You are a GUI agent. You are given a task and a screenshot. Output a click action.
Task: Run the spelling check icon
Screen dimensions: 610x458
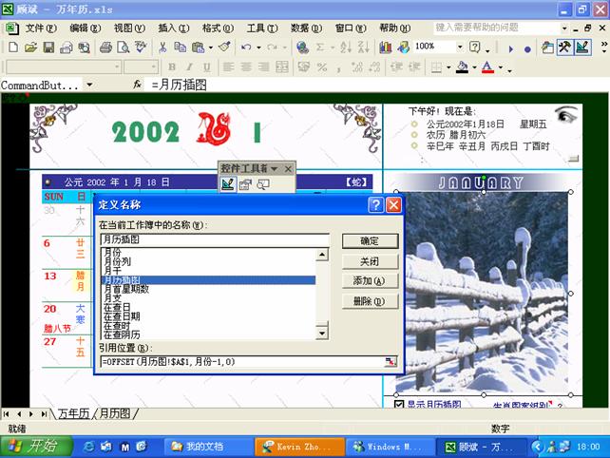click(141, 48)
